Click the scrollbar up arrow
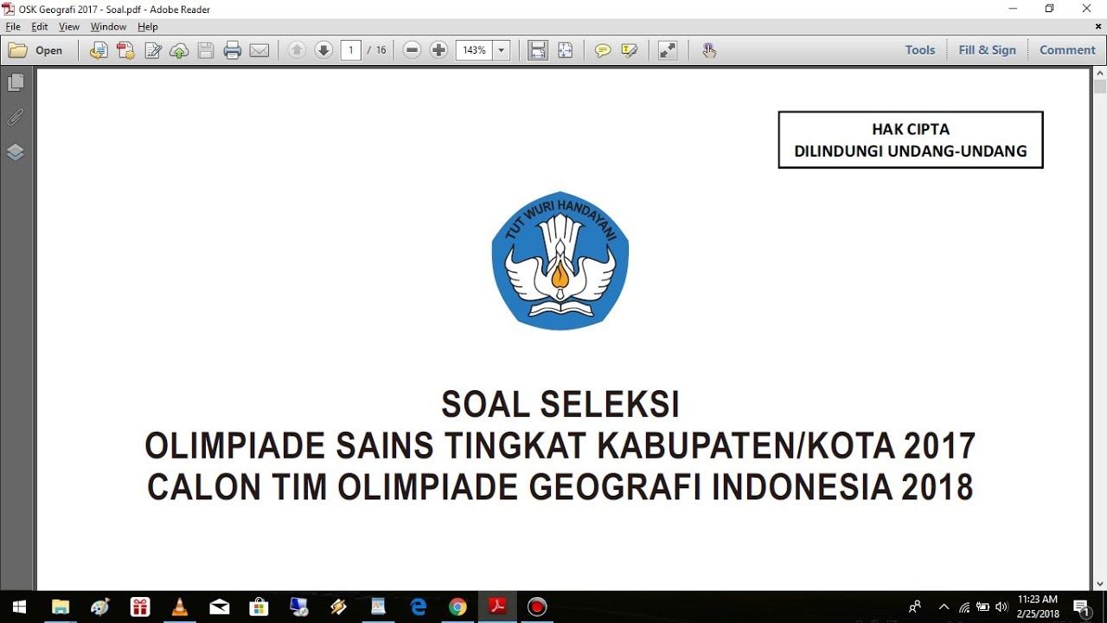Viewport: 1107px width, 623px height. pos(1100,74)
